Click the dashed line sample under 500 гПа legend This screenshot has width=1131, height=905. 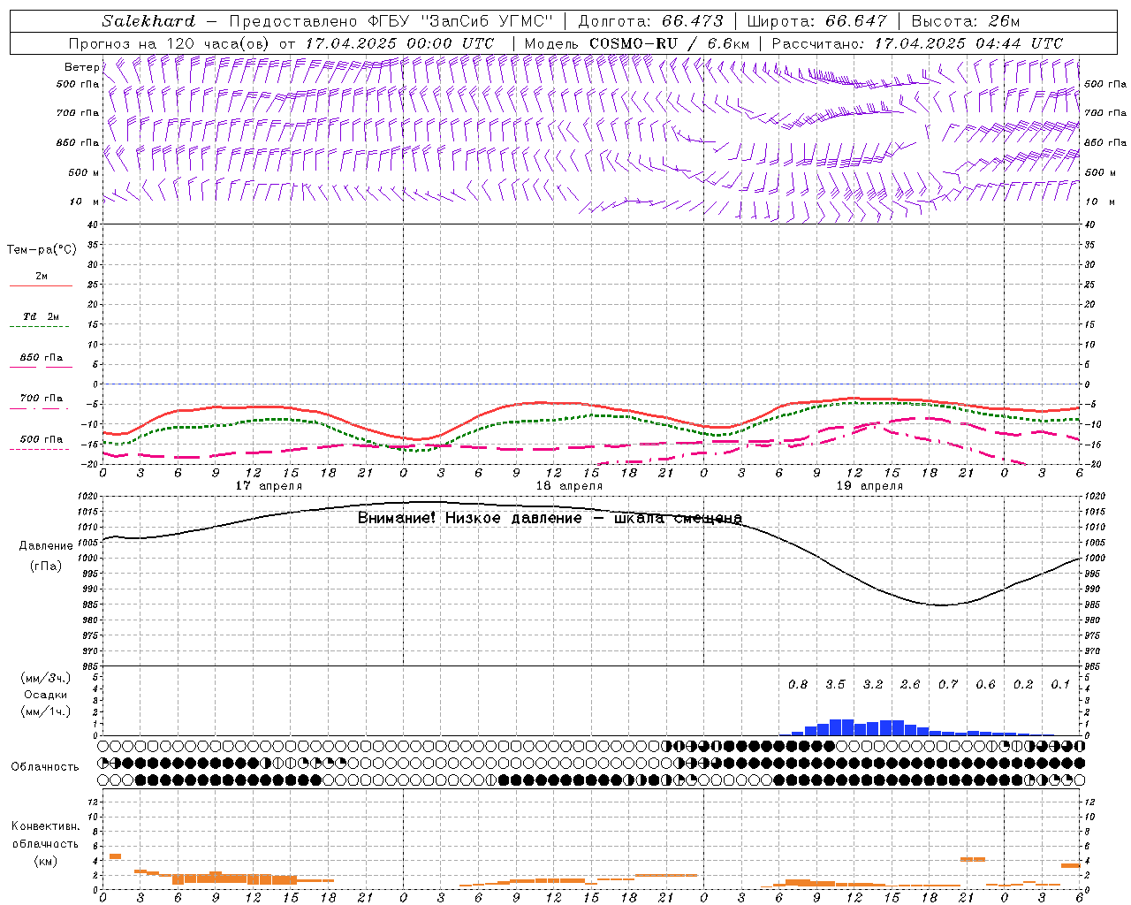point(40,450)
